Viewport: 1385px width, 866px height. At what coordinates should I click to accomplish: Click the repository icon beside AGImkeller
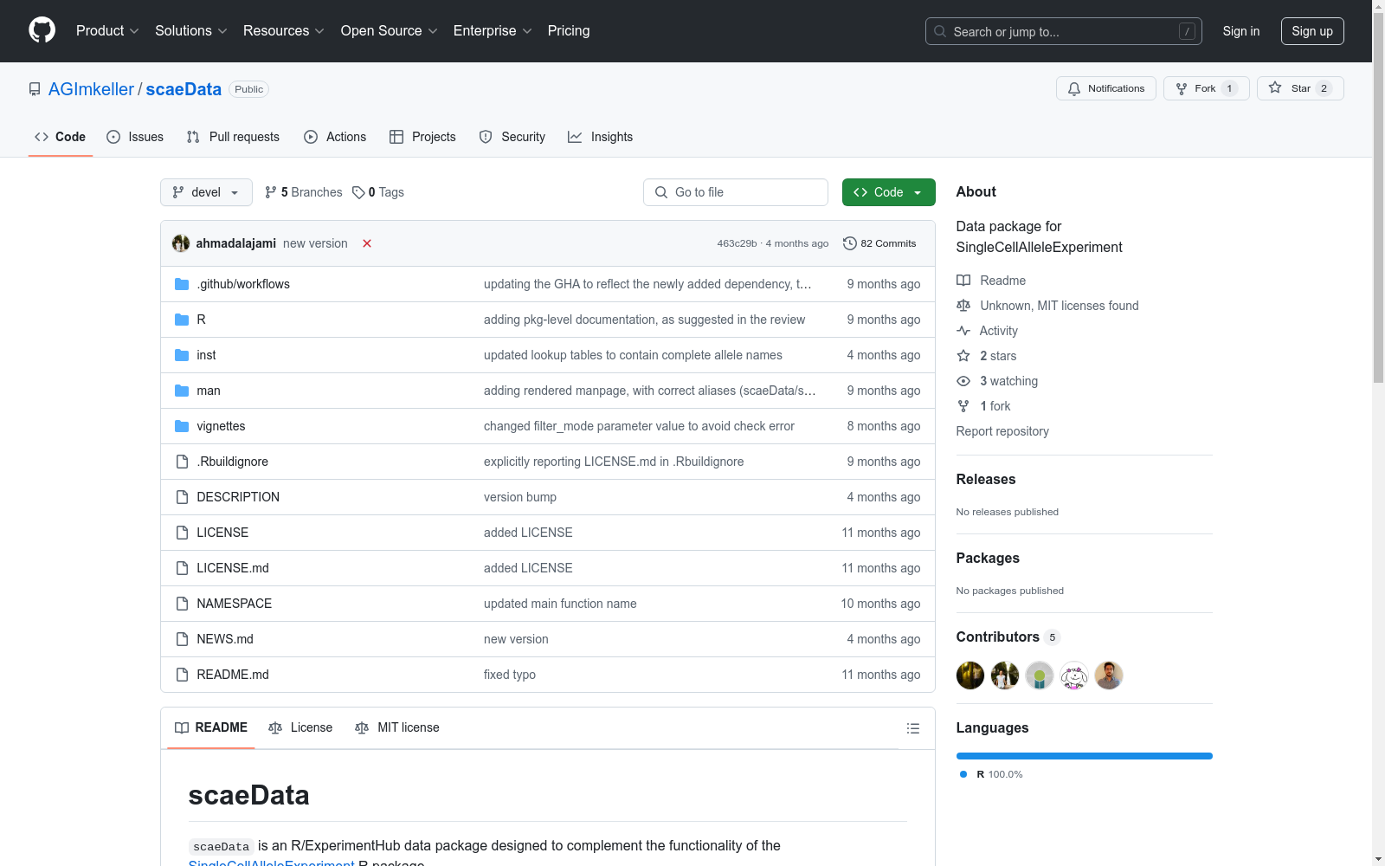click(35, 89)
